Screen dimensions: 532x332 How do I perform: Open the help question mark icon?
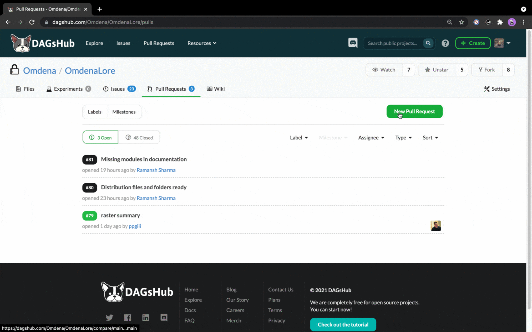(x=445, y=43)
